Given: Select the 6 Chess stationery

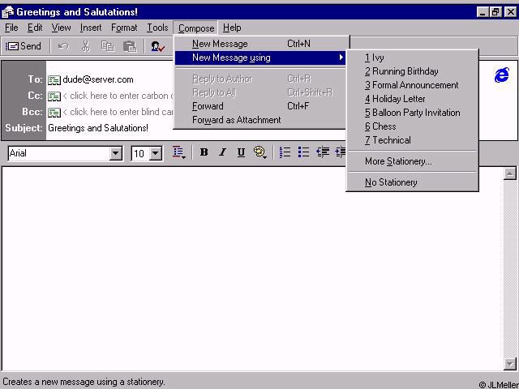Looking at the screenshot, I should pyautogui.click(x=412, y=126).
